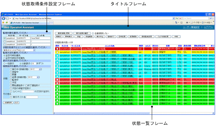This screenshot has width=216, height=127.
Task: Click the IE Home icon
Action: (176, 23)
